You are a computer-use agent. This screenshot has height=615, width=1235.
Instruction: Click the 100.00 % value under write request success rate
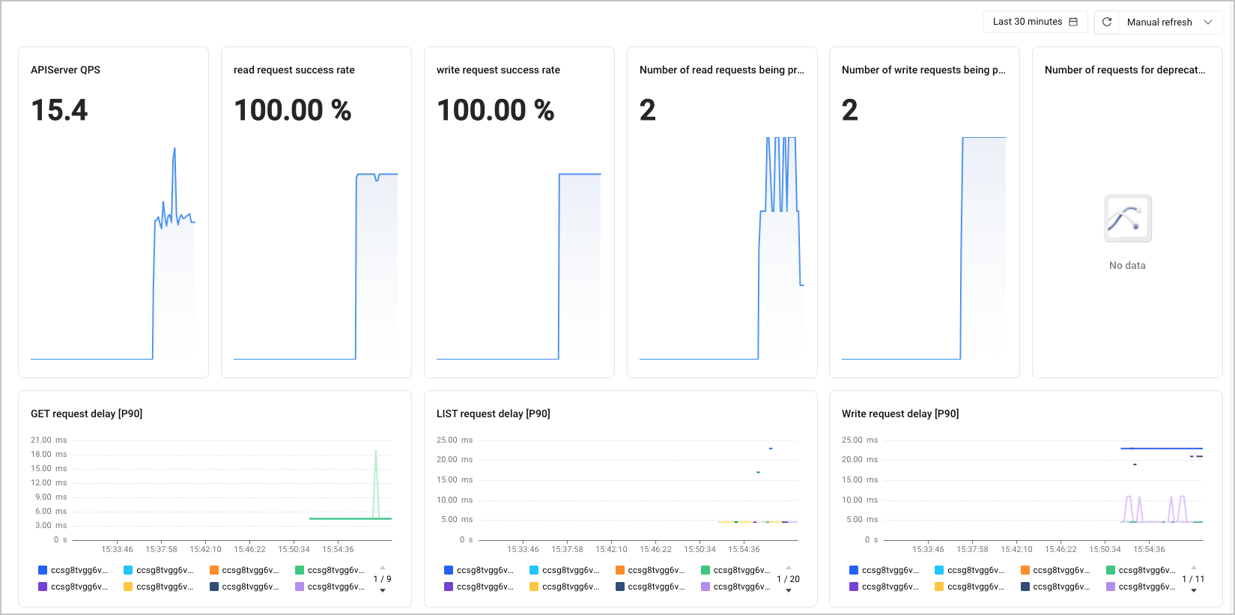coord(496,110)
